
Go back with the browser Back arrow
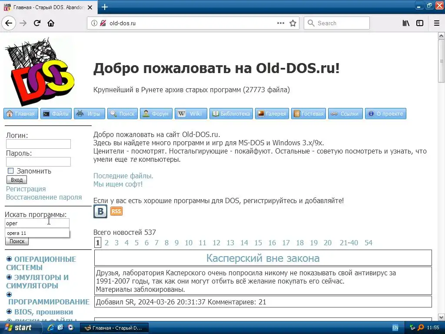(x=9, y=23)
